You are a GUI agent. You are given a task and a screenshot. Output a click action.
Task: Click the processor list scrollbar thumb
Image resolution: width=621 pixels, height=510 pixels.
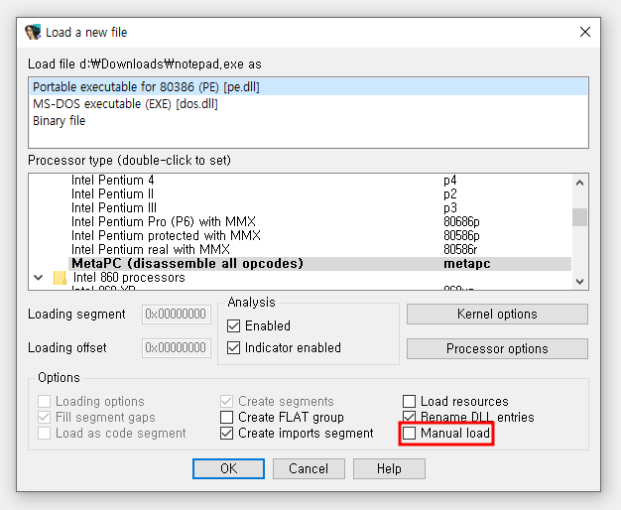click(579, 217)
